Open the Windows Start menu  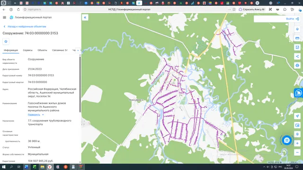[3, 167]
